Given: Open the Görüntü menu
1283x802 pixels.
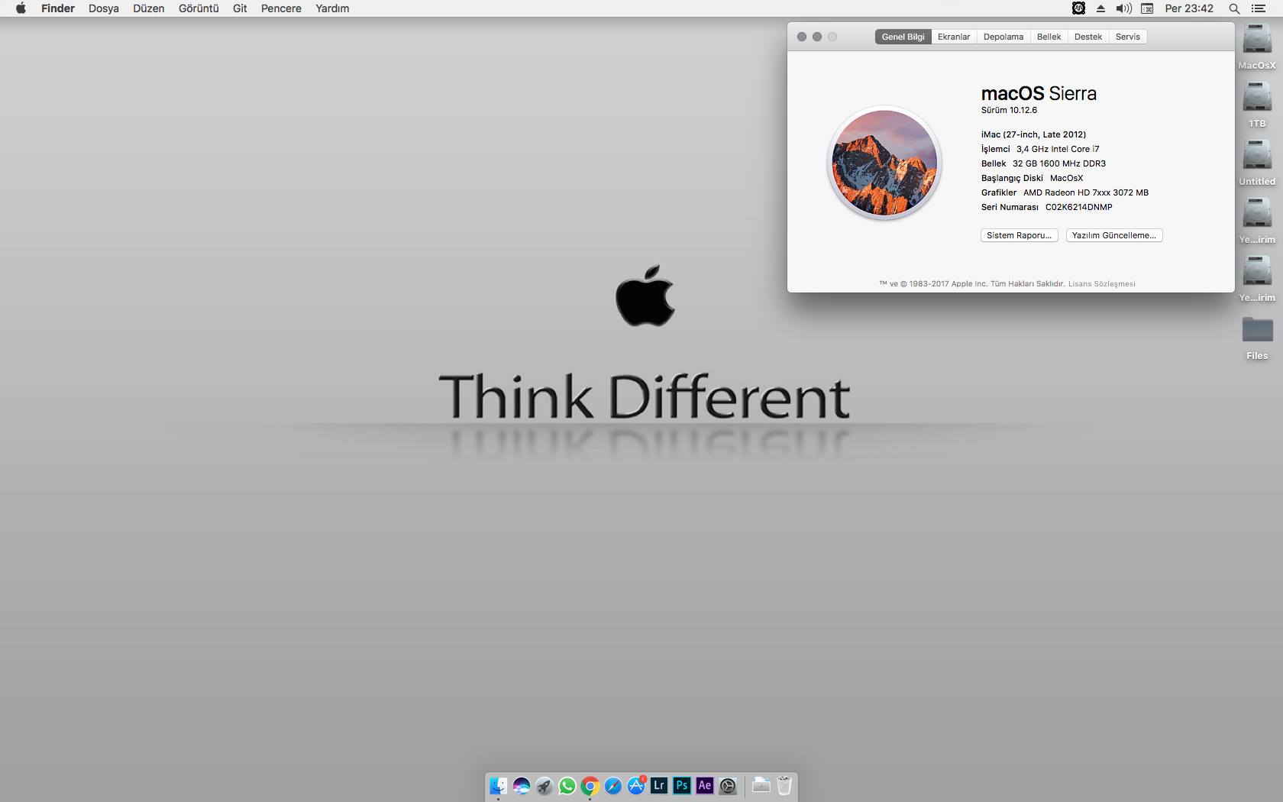Looking at the screenshot, I should (199, 8).
